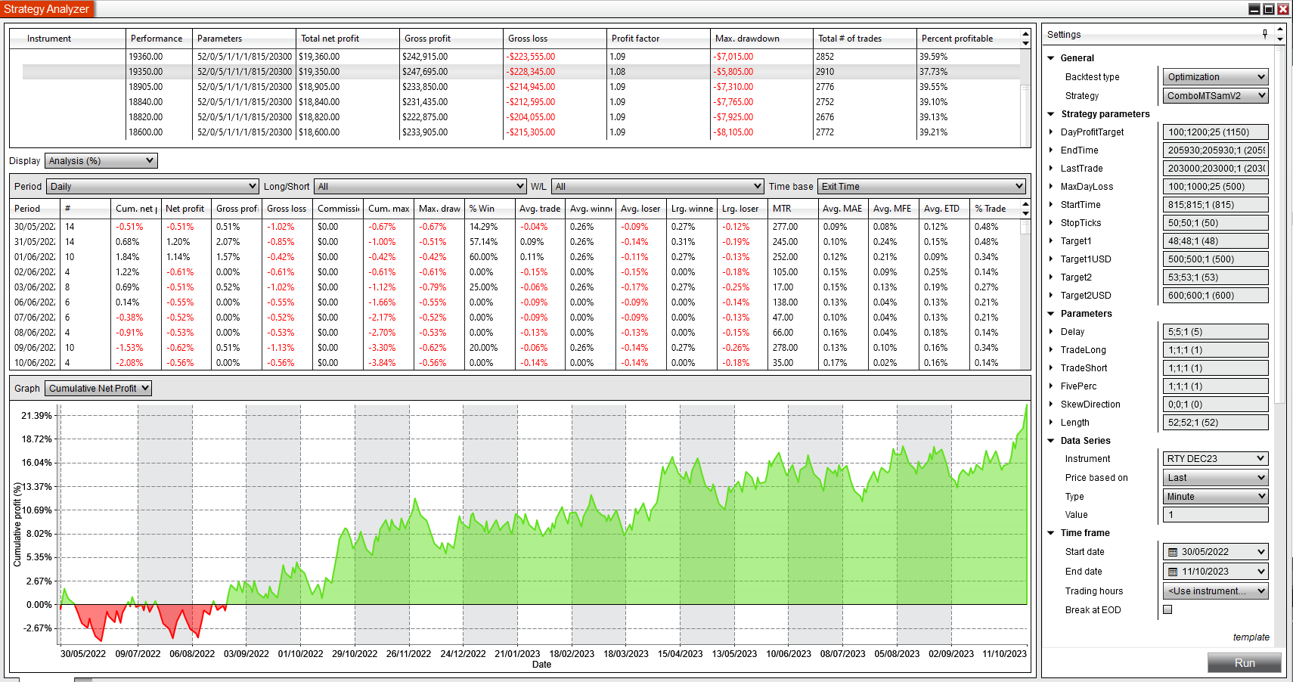The height and width of the screenshot is (682, 1293).
Task: Enable the Break at EOD checkbox
Action: click(x=1167, y=609)
